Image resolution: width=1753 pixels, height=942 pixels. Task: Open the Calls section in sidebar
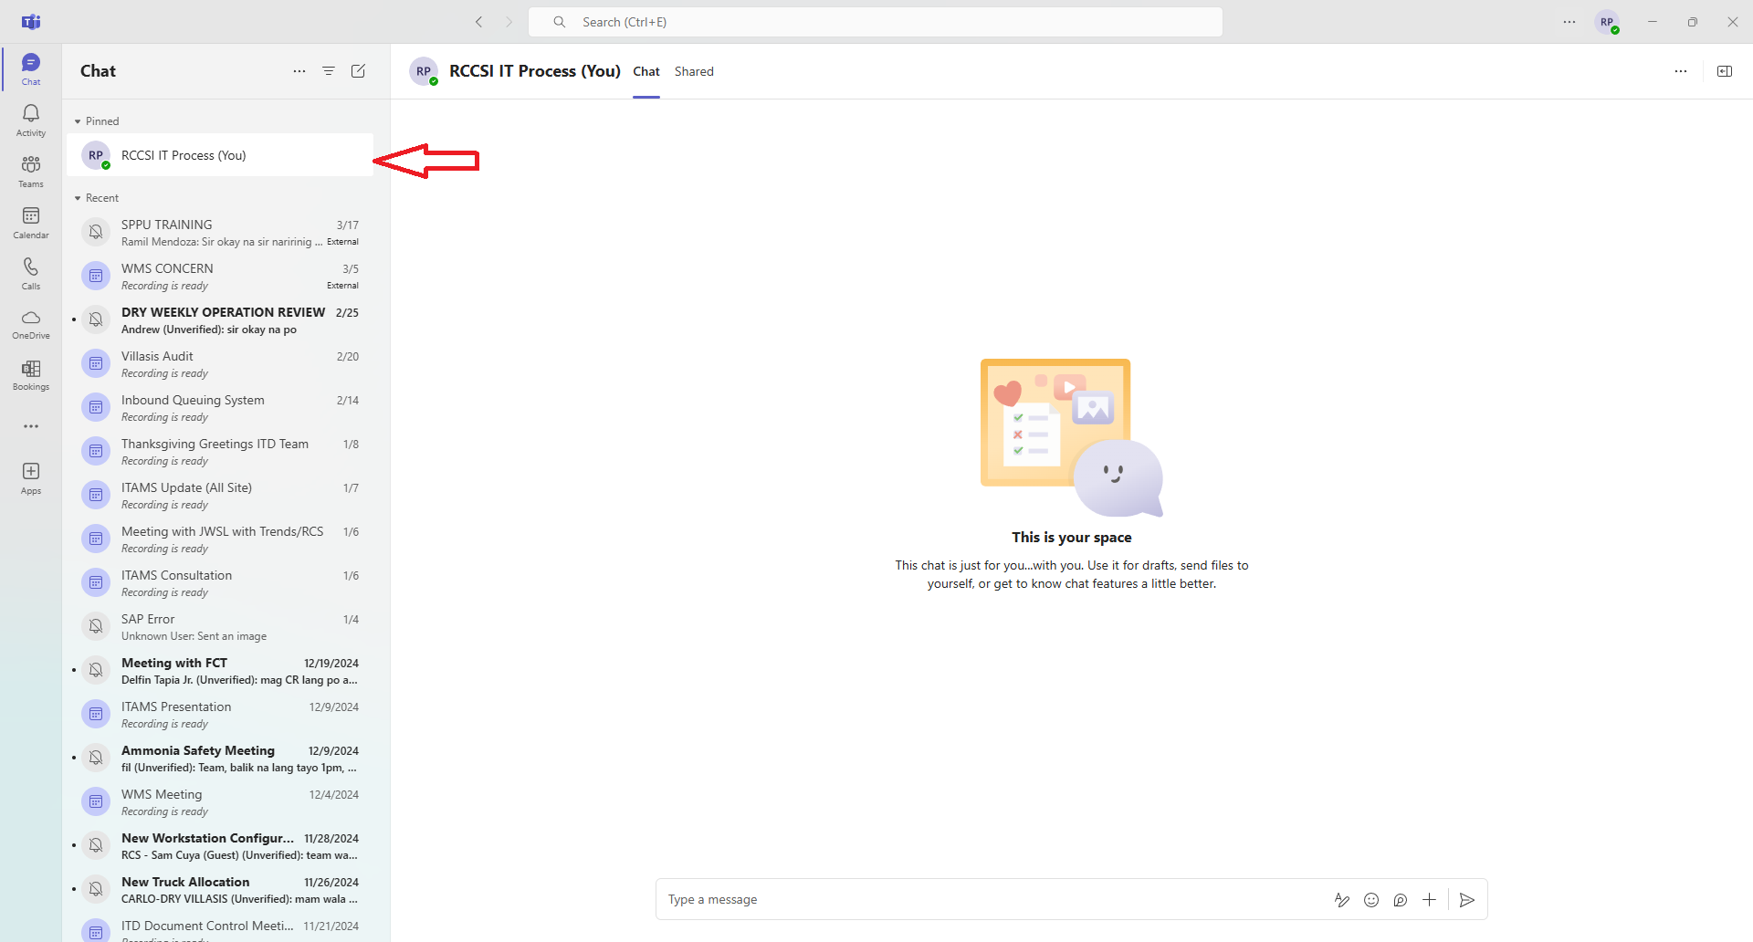coord(31,273)
